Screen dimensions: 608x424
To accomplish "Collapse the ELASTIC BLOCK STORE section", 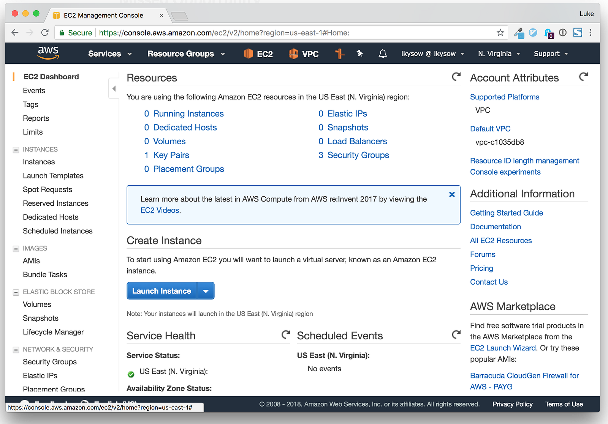I will click(16, 292).
